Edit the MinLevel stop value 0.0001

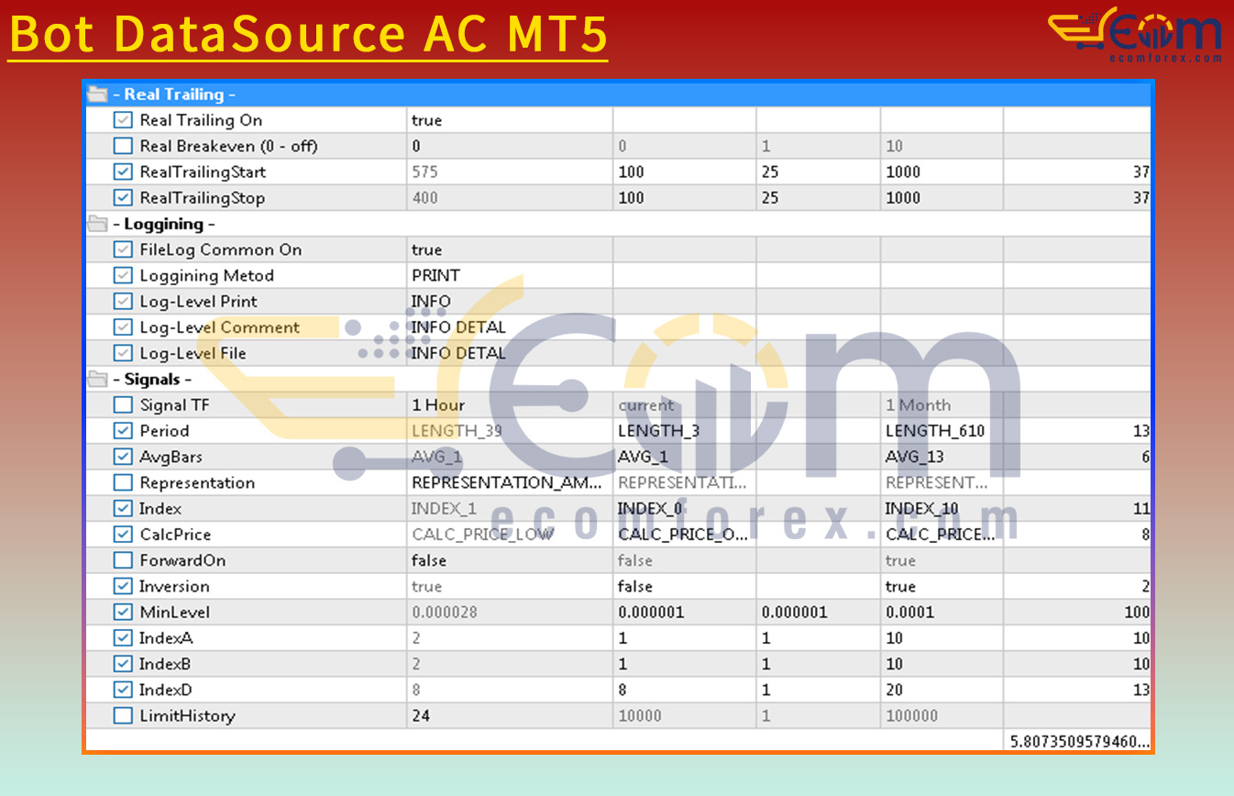pos(942,612)
